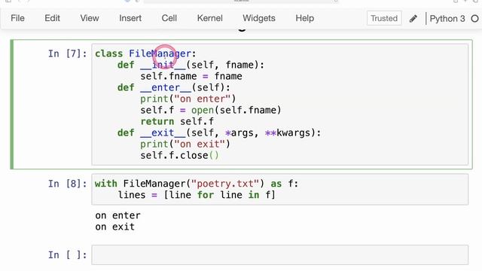This screenshot has height=271, width=482.
Task: Click the In [7]: prompt
Action: click(x=68, y=53)
